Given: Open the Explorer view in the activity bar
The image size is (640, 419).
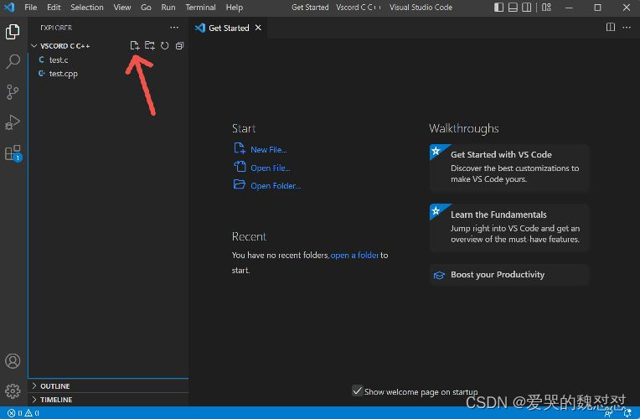Looking at the screenshot, I should (x=13, y=32).
